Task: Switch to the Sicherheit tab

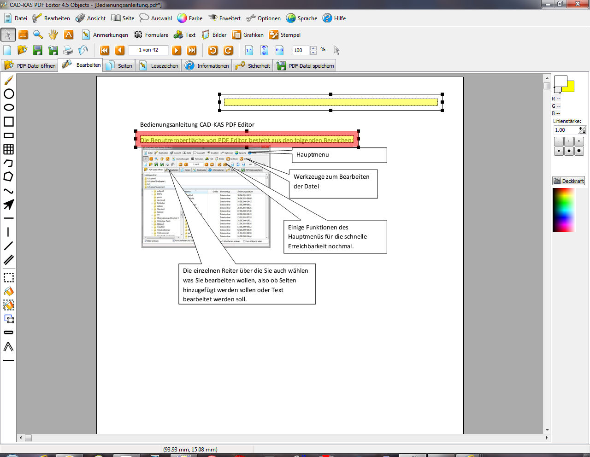Action: click(253, 66)
